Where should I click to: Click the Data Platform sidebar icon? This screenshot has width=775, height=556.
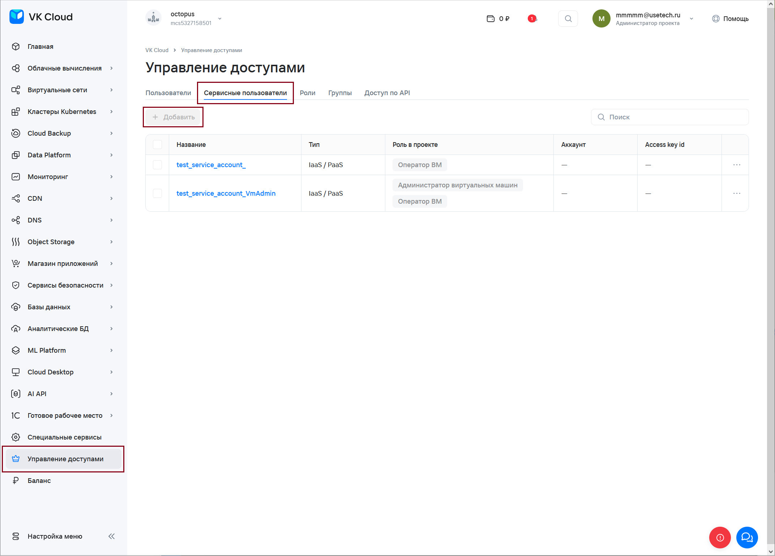click(x=16, y=155)
